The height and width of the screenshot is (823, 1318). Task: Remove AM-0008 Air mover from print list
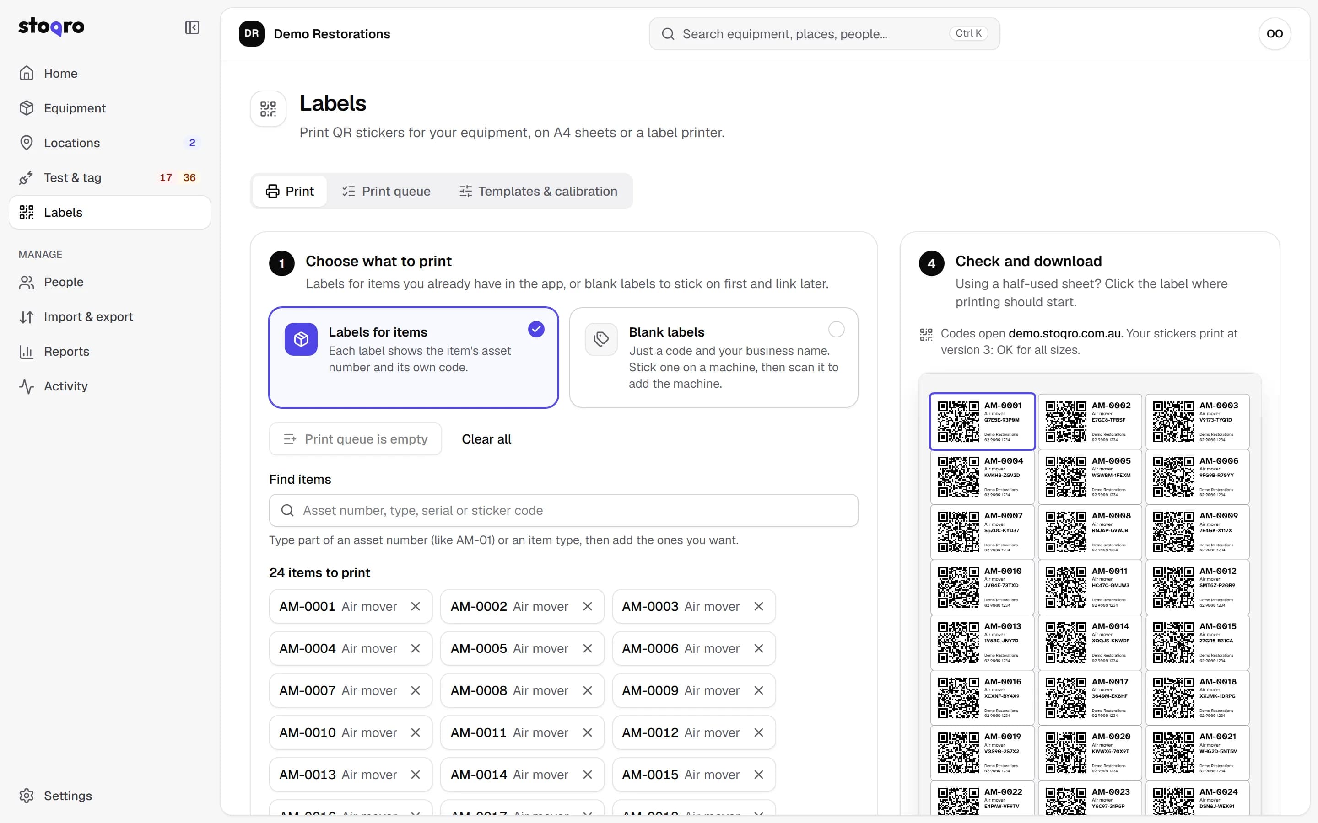coord(587,690)
